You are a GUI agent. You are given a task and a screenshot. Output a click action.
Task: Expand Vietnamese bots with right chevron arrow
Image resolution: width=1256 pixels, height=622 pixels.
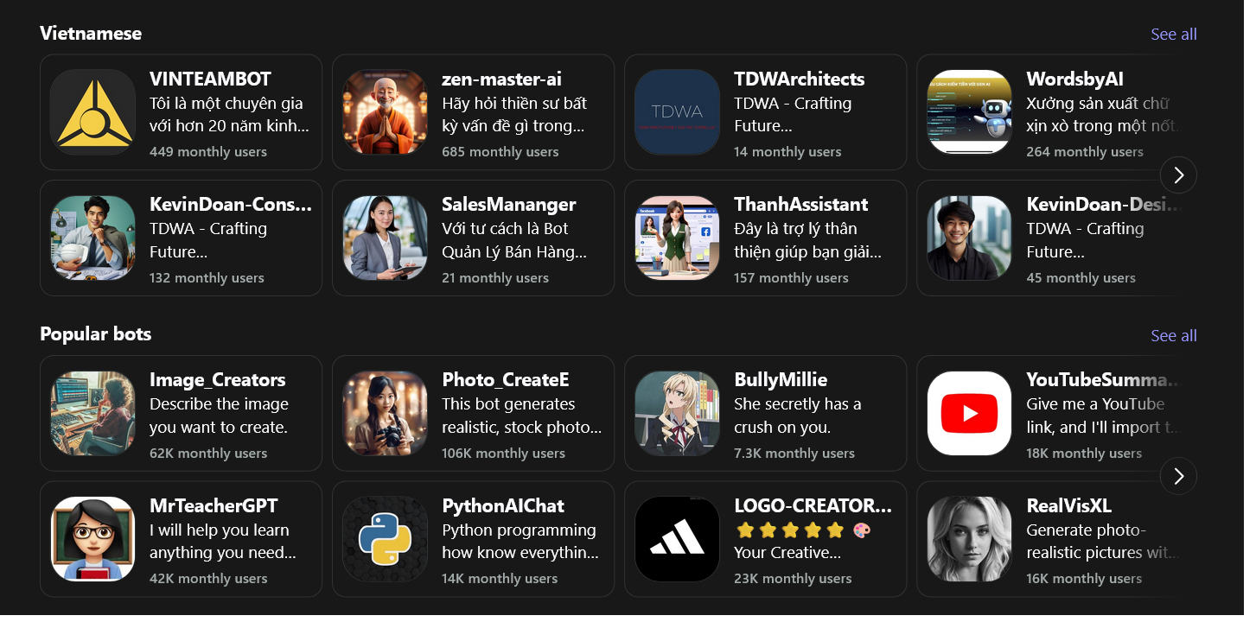(x=1178, y=175)
